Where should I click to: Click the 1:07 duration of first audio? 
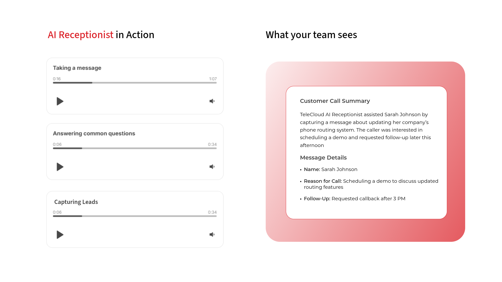click(x=213, y=79)
